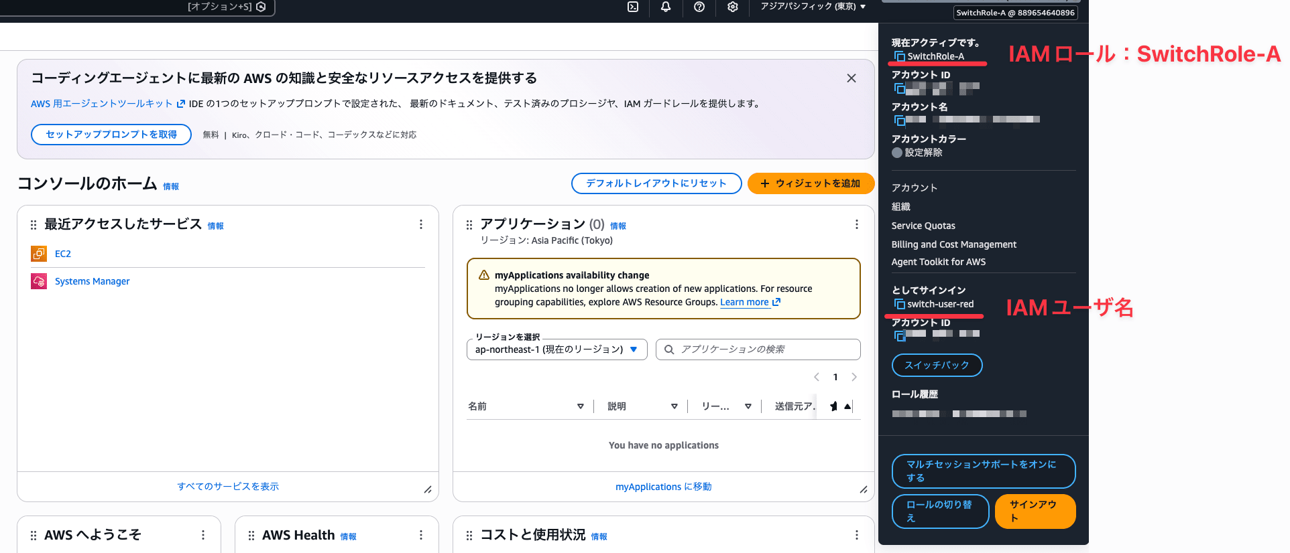Go to previous applications page
The image size is (1290, 553).
tap(817, 377)
